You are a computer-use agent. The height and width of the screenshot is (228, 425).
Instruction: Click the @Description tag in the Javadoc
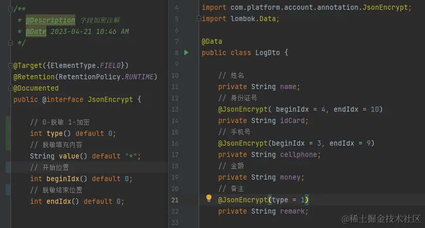pyautogui.click(x=51, y=20)
